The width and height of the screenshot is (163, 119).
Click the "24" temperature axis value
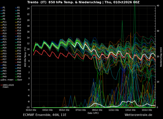[28, 9]
